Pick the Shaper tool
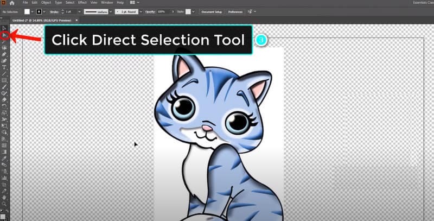 4,93
